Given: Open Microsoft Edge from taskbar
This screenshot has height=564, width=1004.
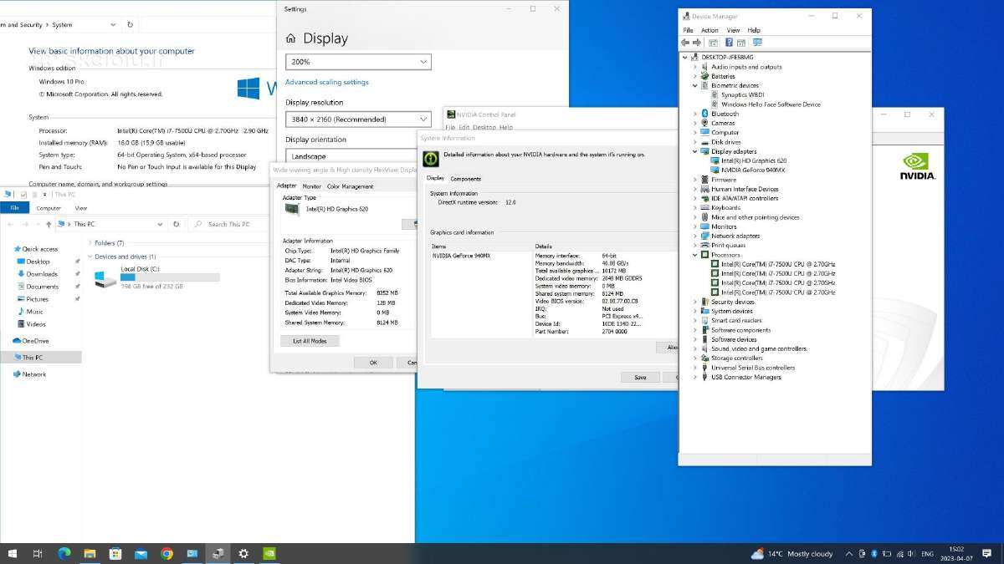Looking at the screenshot, I should (64, 553).
